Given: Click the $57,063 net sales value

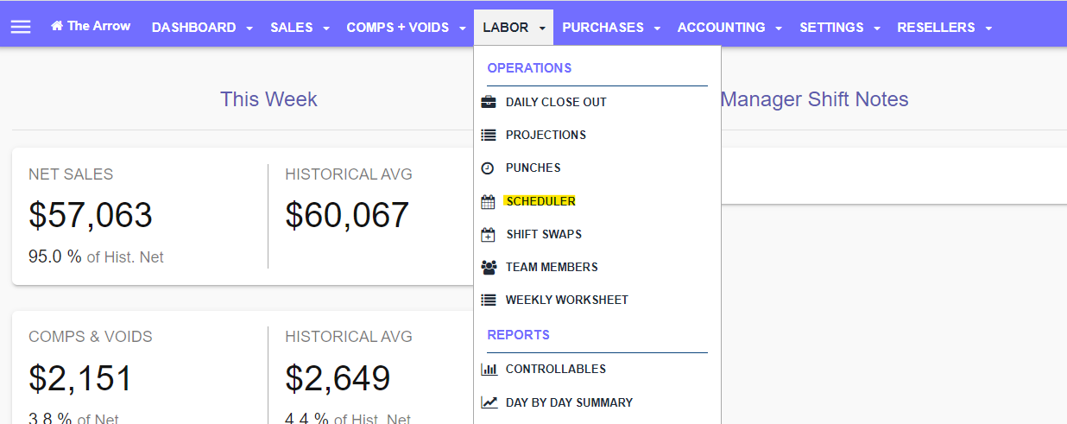Looking at the screenshot, I should [x=91, y=215].
